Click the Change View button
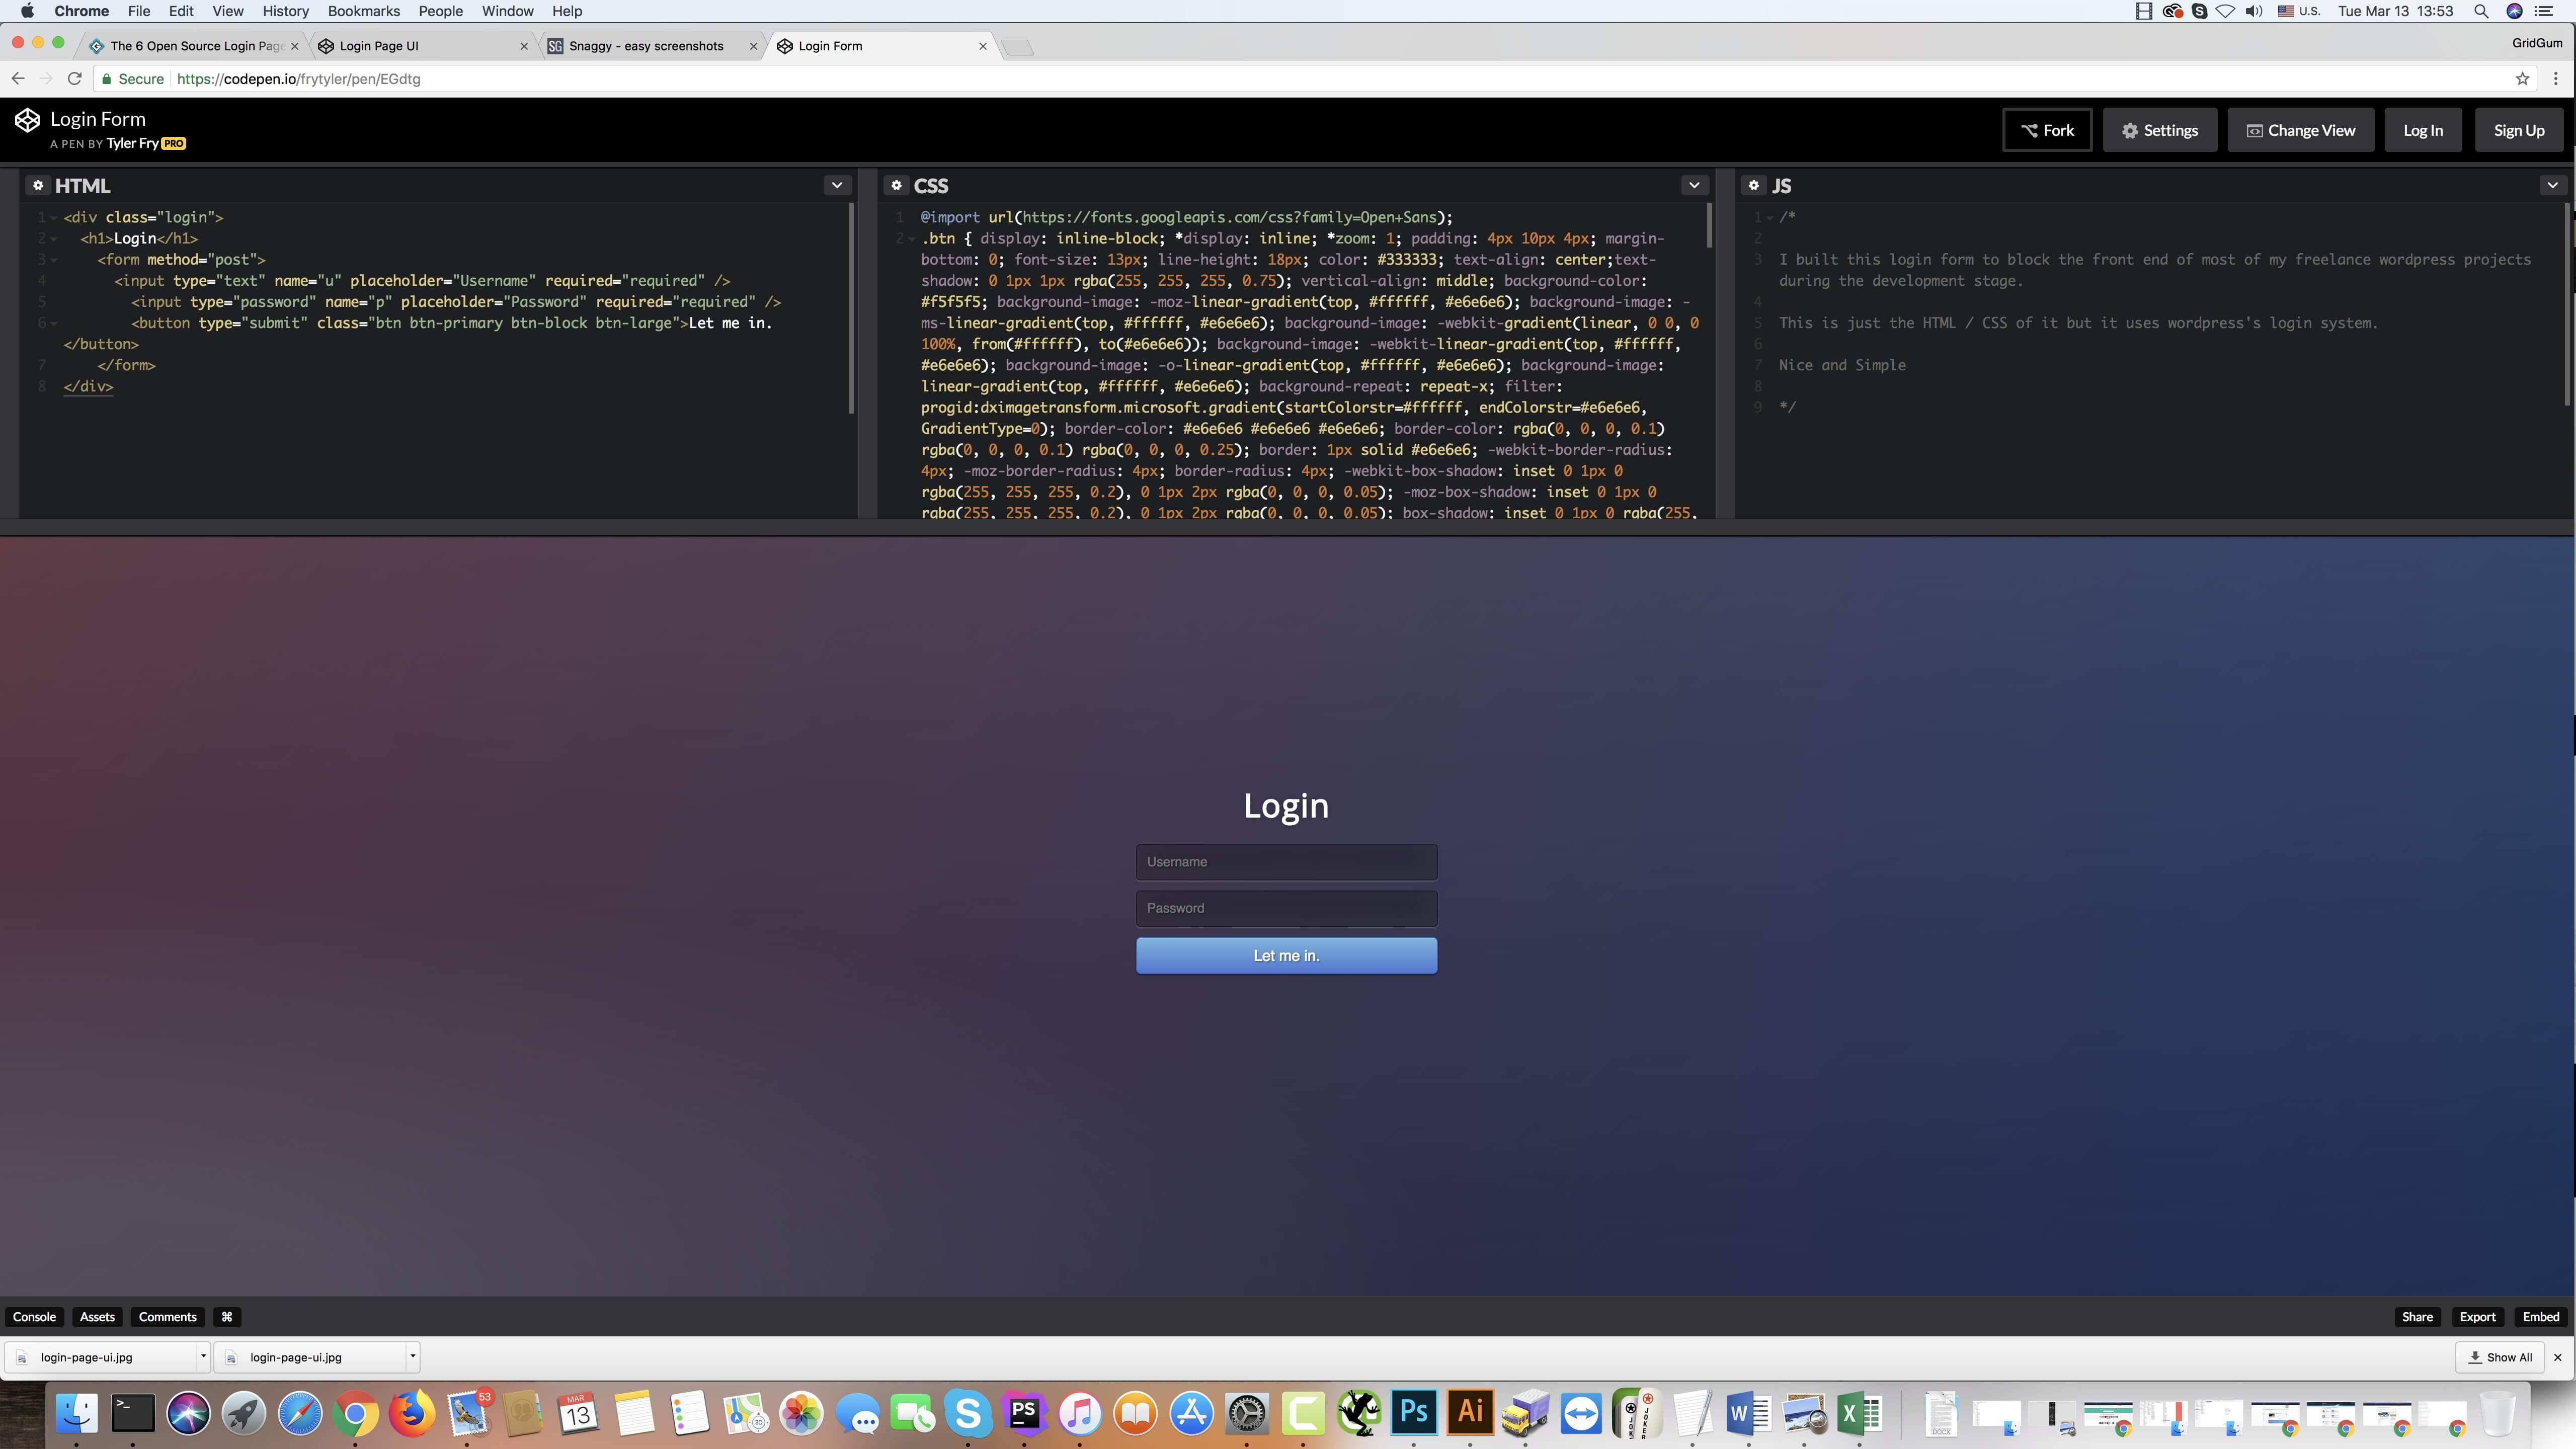 pyautogui.click(x=2301, y=130)
